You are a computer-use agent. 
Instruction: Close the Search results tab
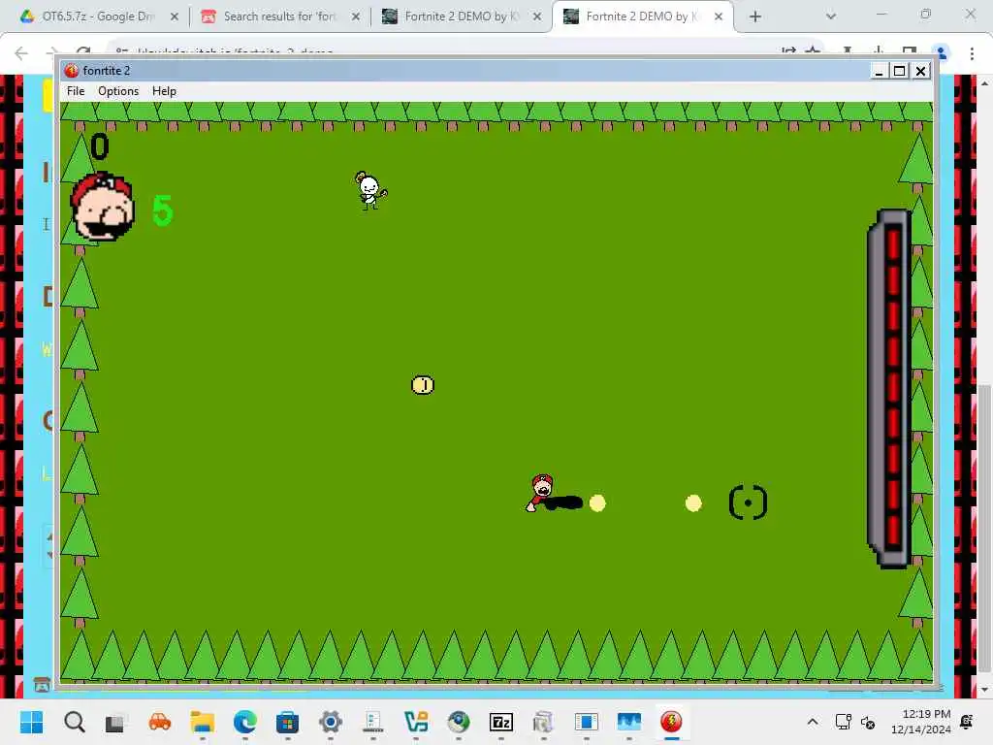pyautogui.click(x=356, y=16)
